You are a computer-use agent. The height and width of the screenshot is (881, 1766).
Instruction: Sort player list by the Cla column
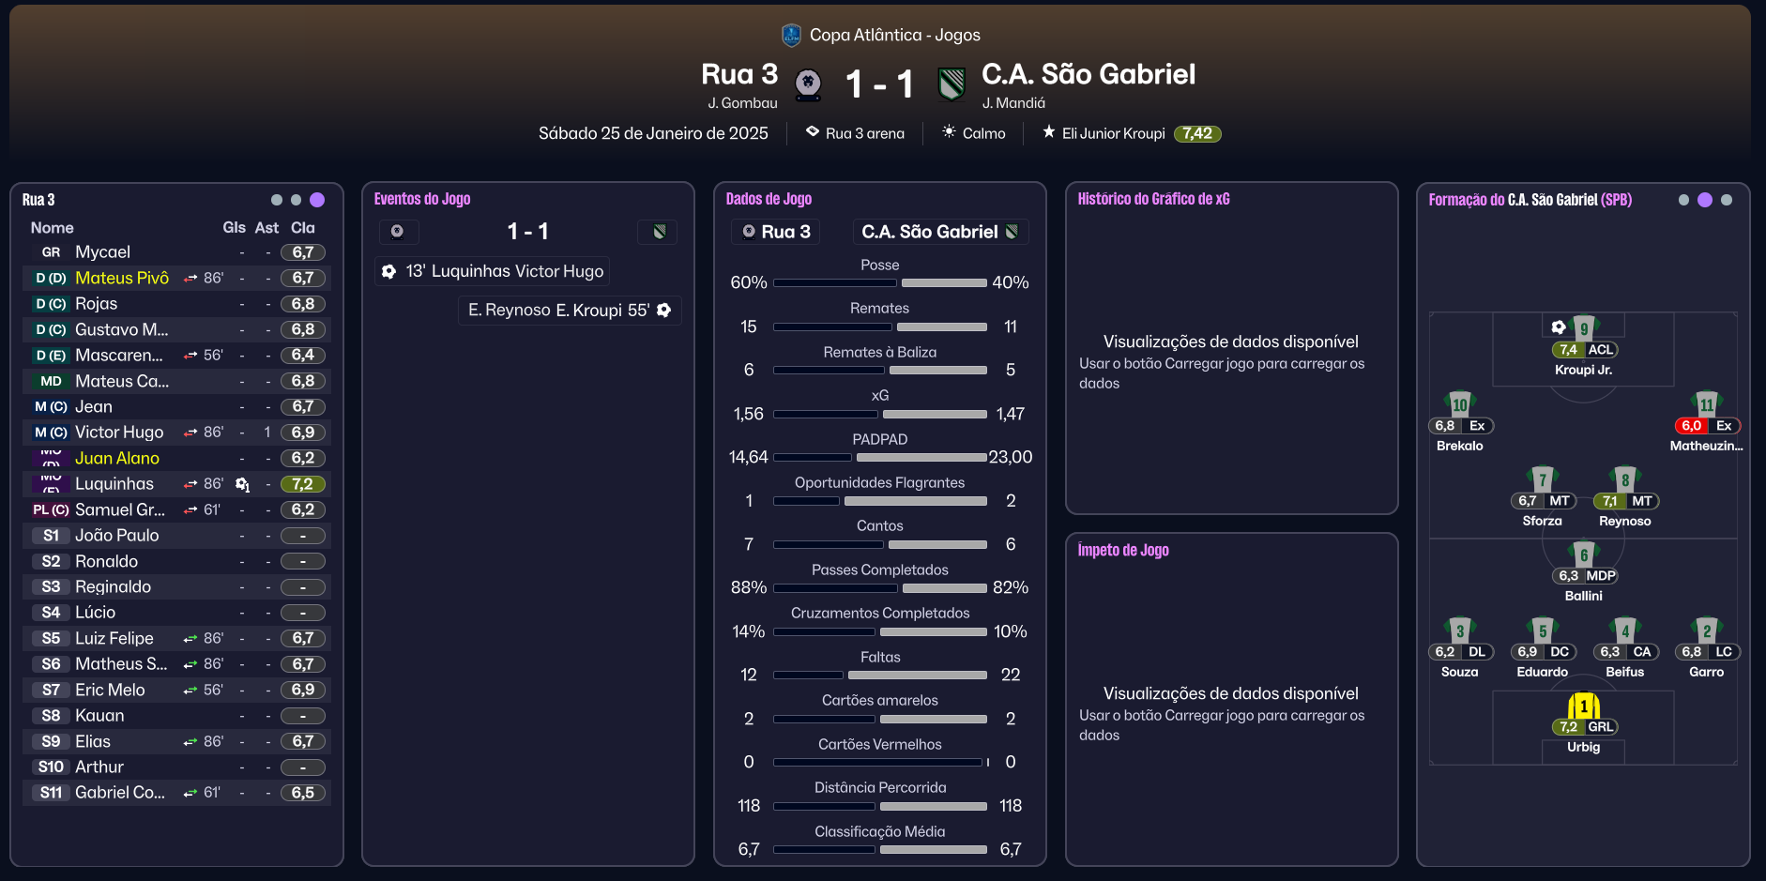302,228
